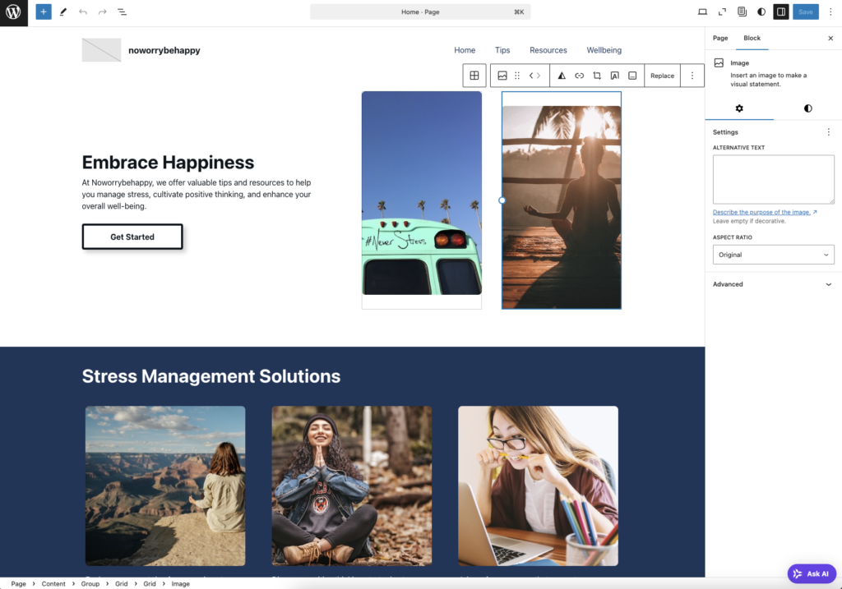Select the praying woman in forest image

(x=352, y=486)
